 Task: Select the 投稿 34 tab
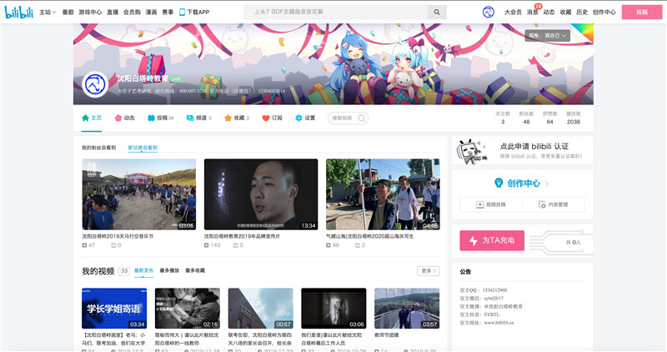[x=160, y=118]
